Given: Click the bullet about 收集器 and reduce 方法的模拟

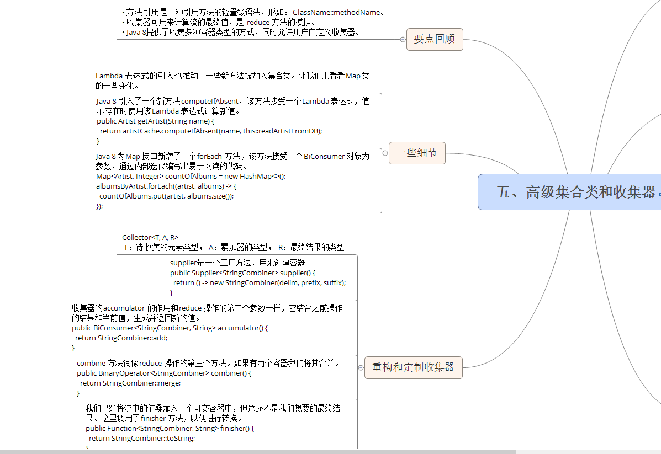Looking at the screenshot, I should pyautogui.click(x=219, y=22).
